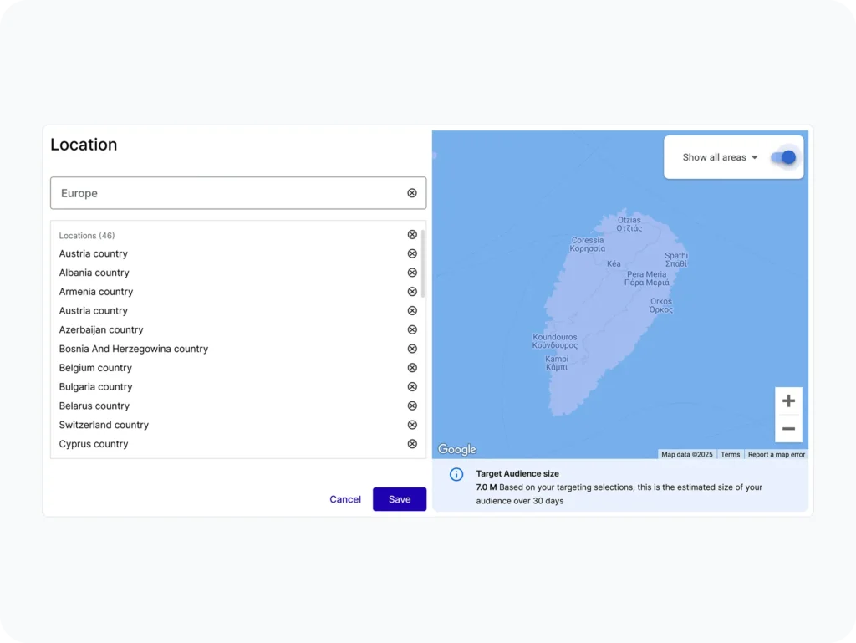Focus the Europe location search field
The height and width of the screenshot is (643, 856).
(226, 193)
